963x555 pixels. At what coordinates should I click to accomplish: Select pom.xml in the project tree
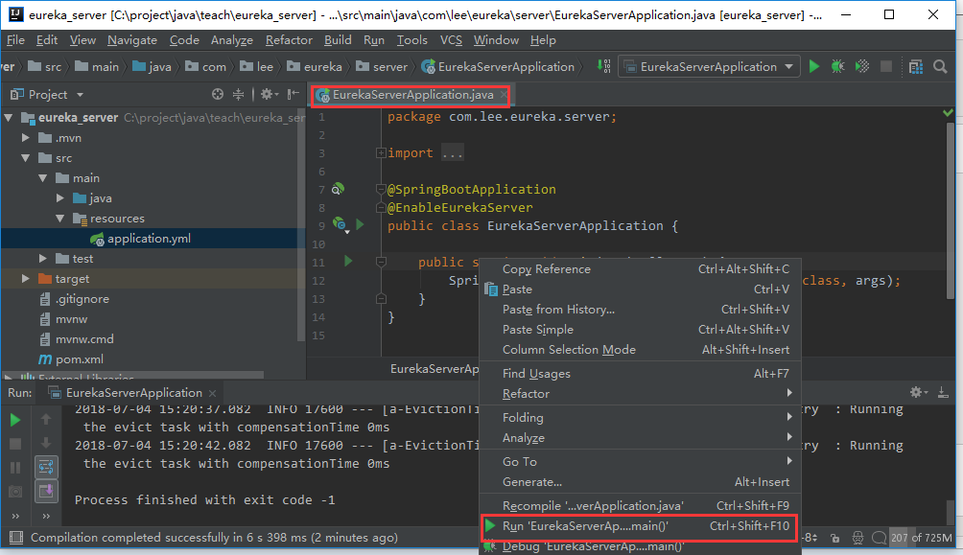[80, 359]
